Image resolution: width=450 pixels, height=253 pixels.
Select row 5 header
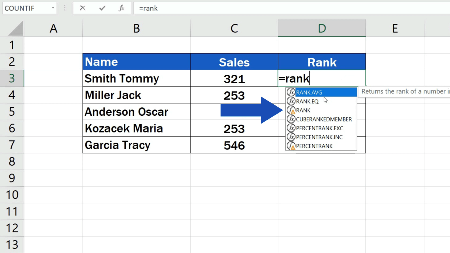point(12,112)
